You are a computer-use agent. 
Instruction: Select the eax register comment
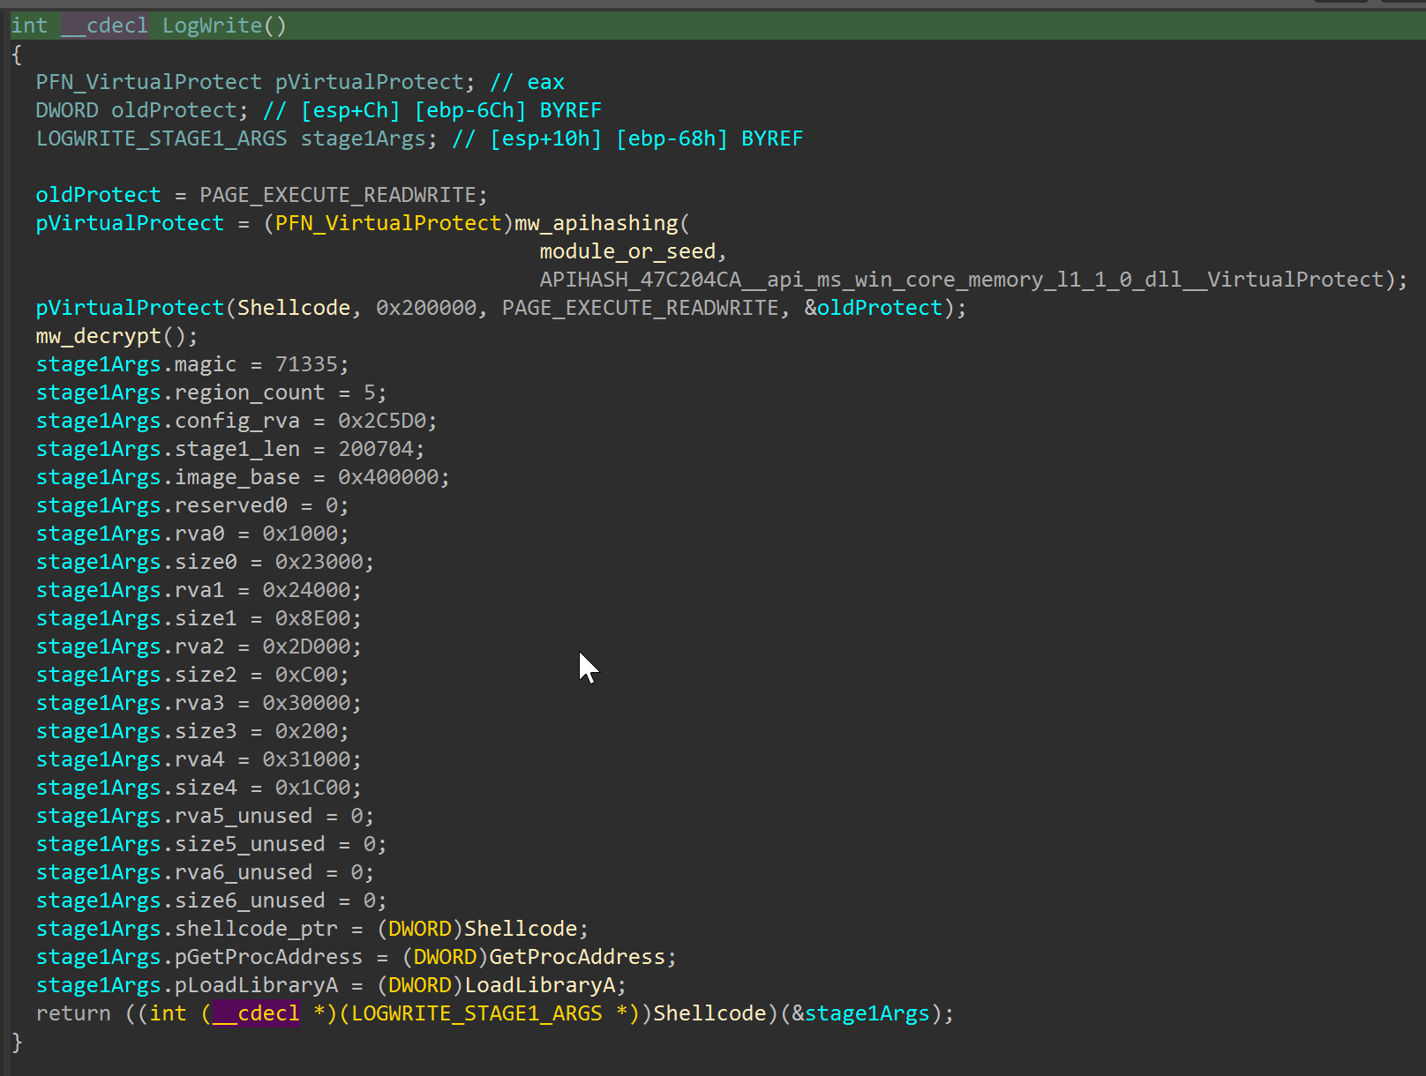(x=545, y=82)
